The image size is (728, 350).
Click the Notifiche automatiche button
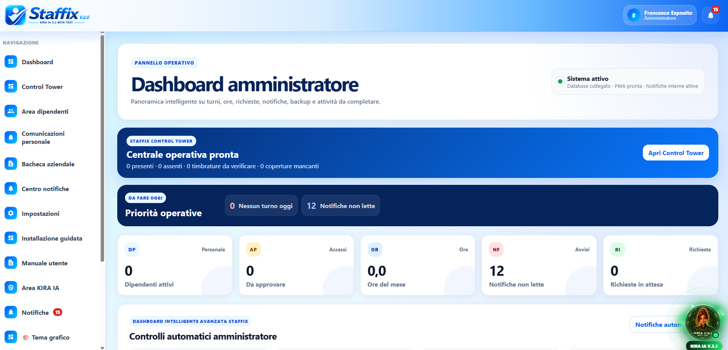pyautogui.click(x=659, y=324)
